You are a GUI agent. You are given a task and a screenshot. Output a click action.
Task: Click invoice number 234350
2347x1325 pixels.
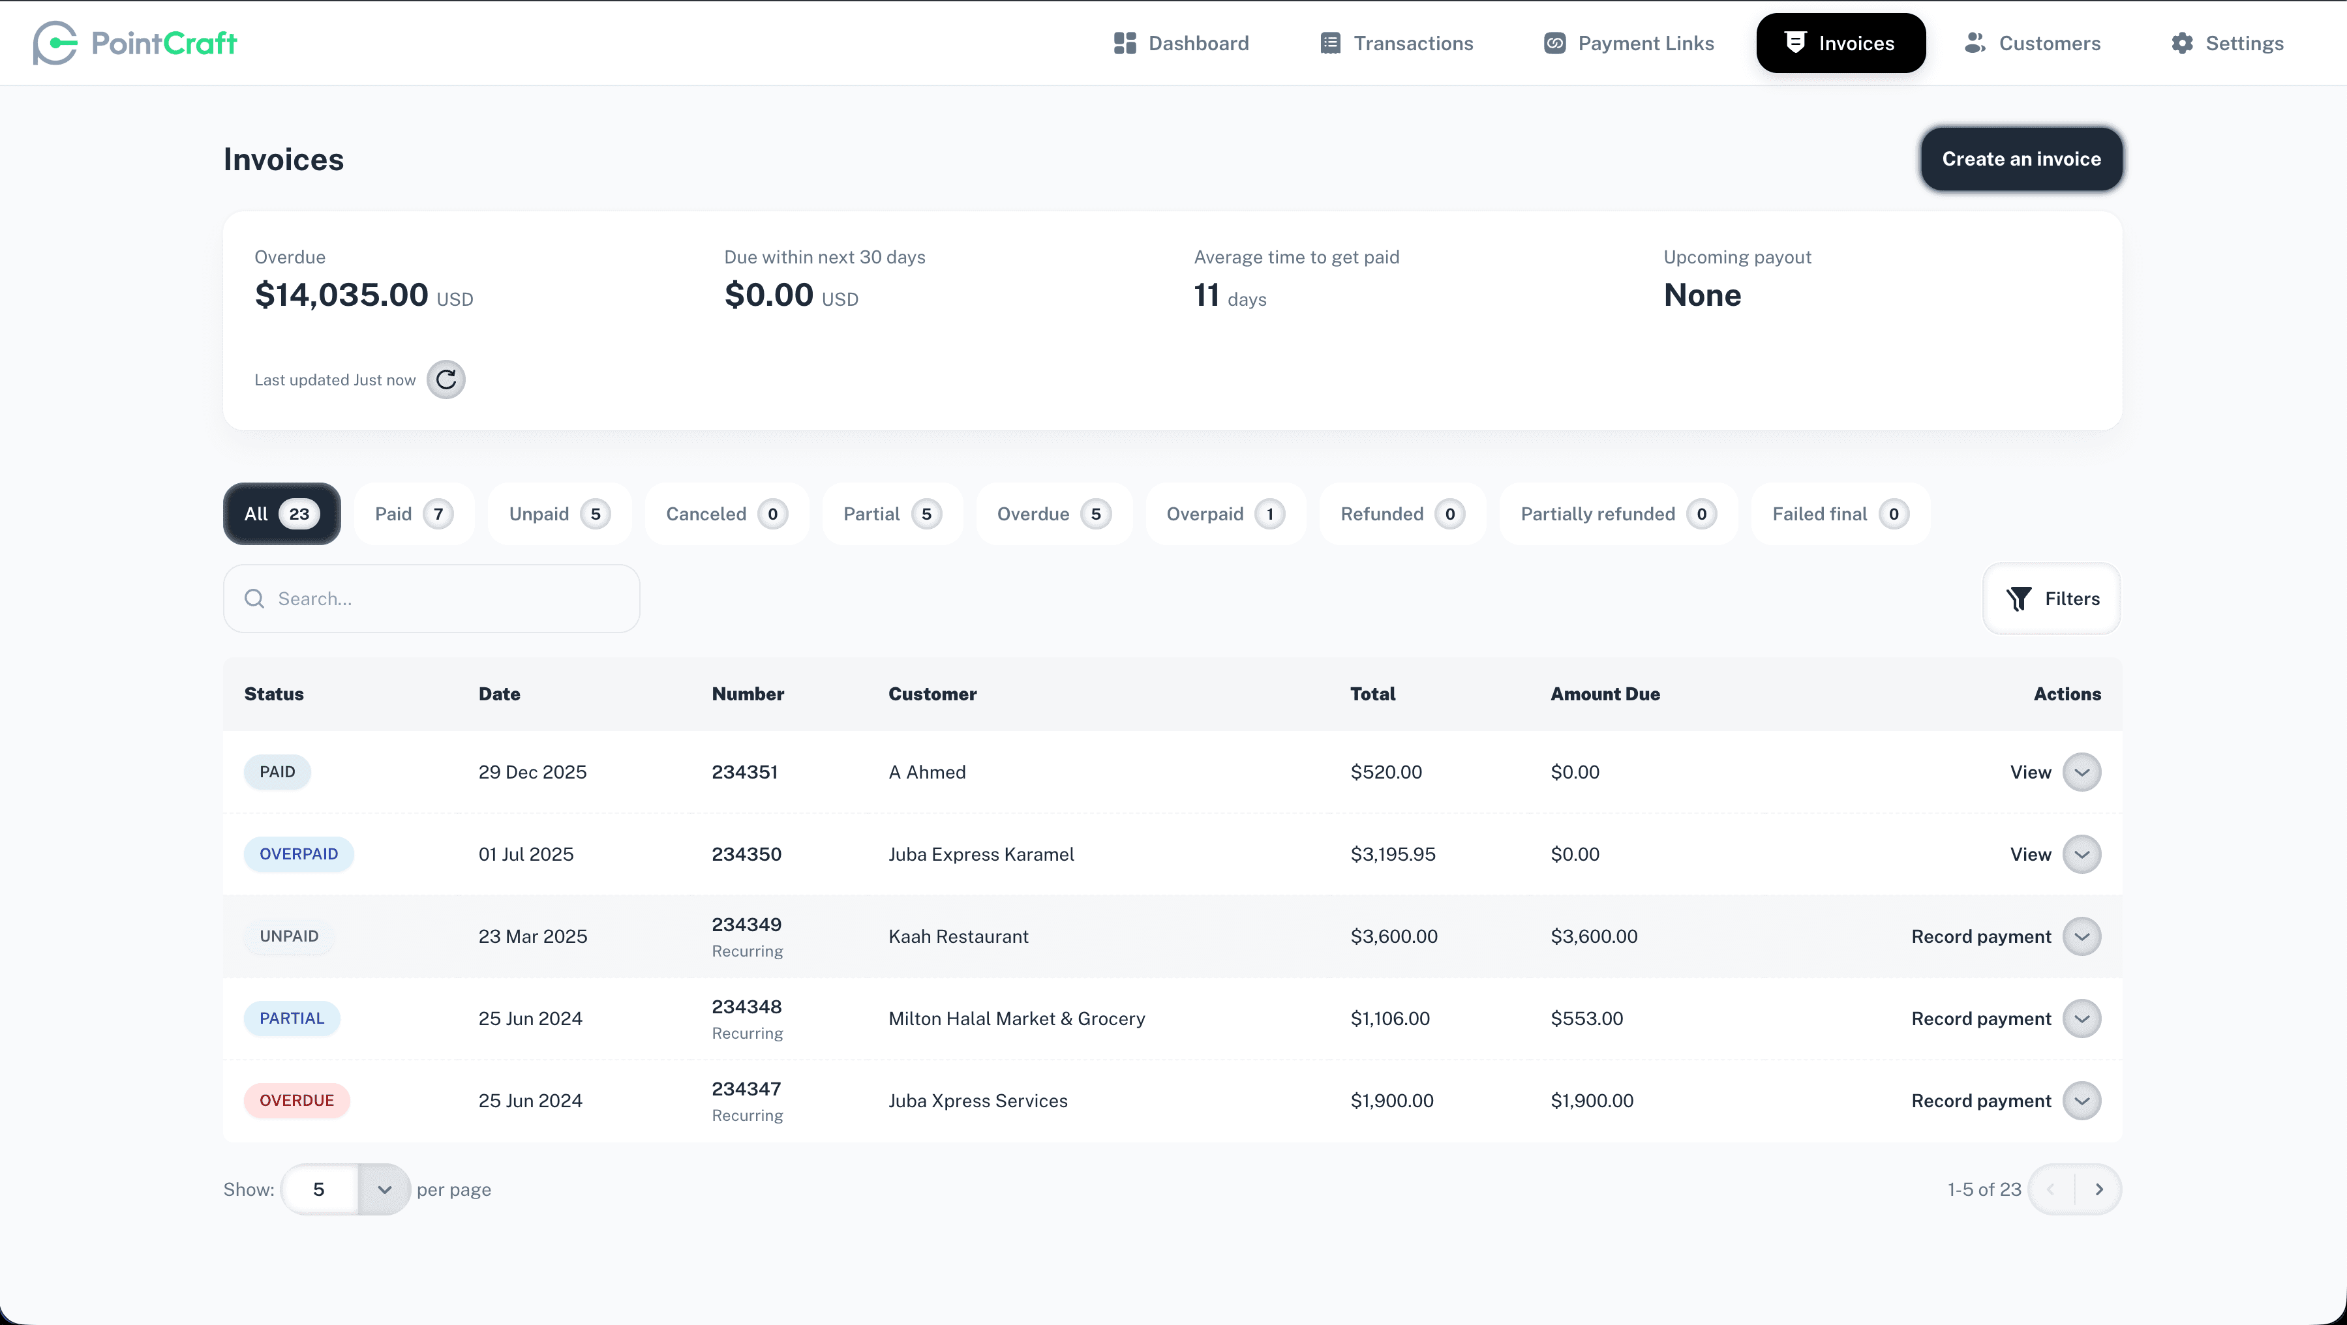pos(746,854)
